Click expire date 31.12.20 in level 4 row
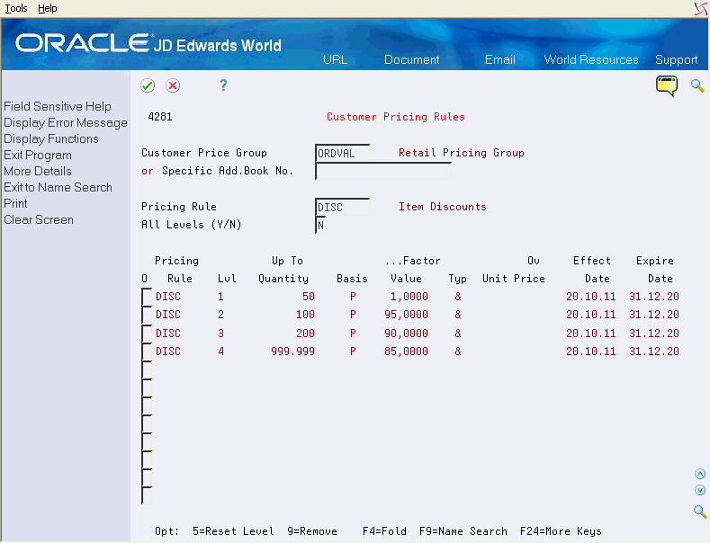Screen dimensions: 710x543 tap(654, 352)
